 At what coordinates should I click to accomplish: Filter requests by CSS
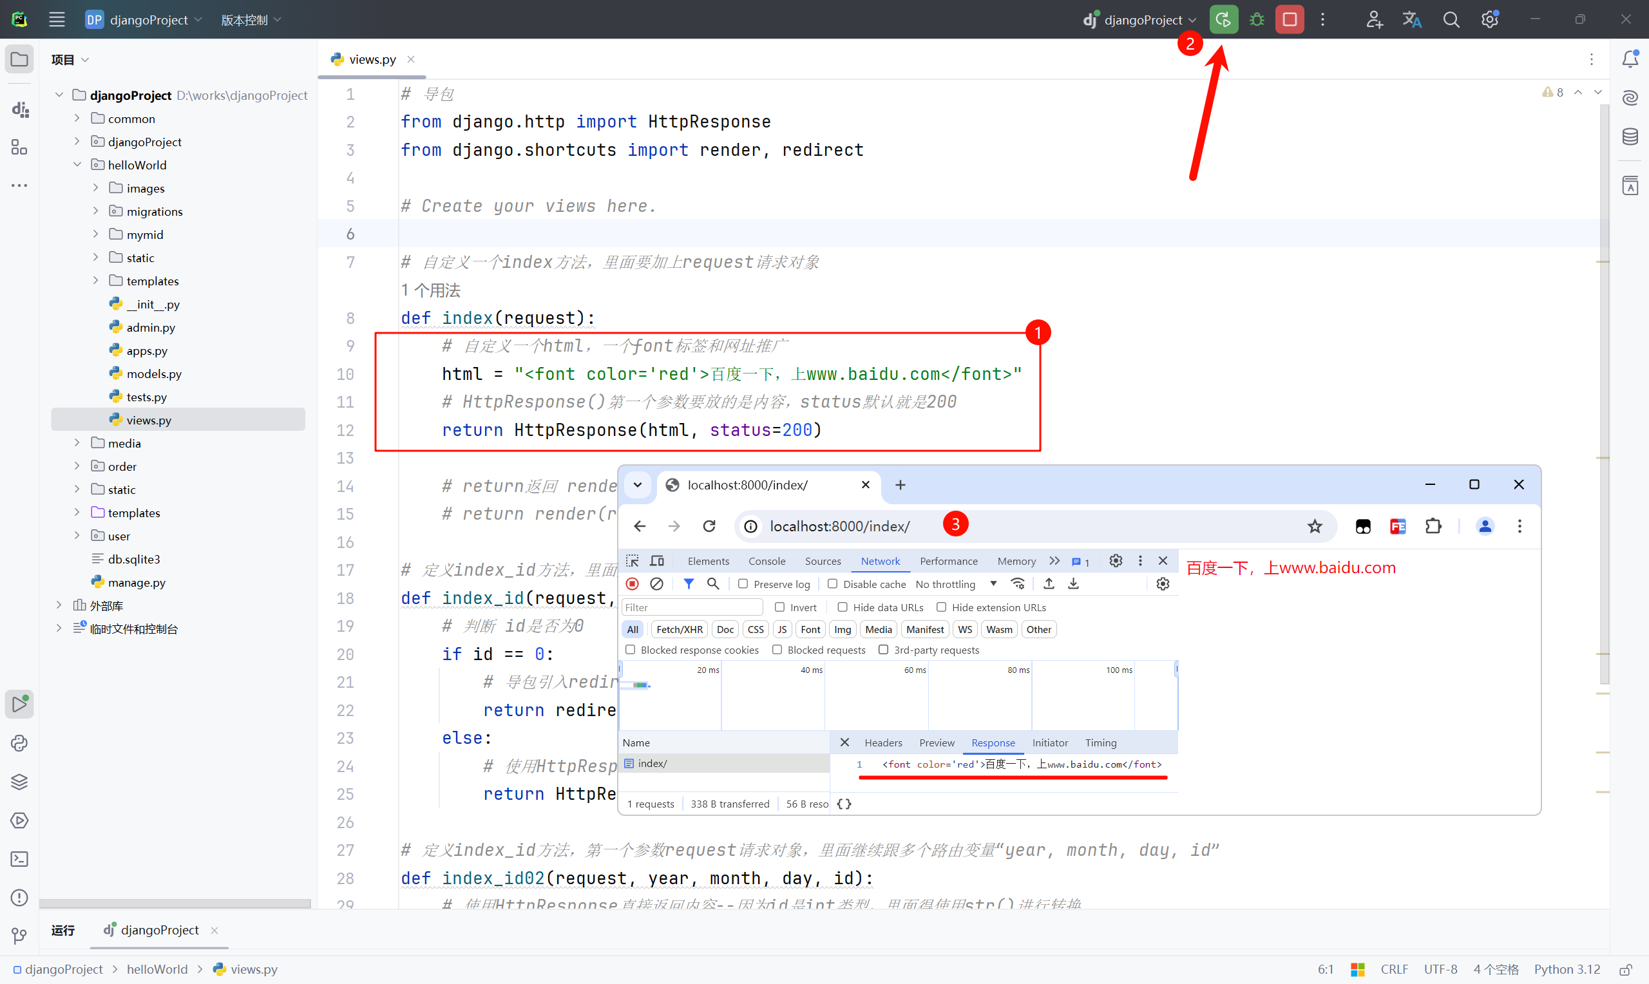tap(755, 629)
